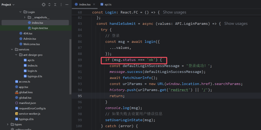The image size is (261, 130).
Task: Select the services folder label
Action: coord(24,49)
